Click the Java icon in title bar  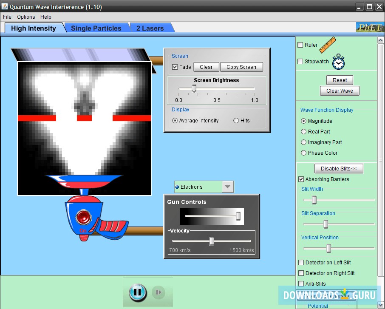pos(5,7)
